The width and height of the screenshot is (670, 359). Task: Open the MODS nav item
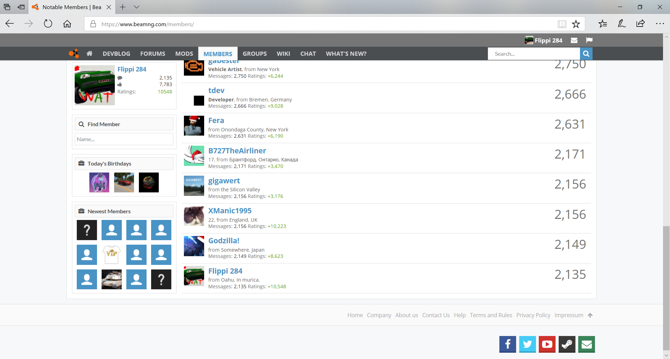(x=184, y=54)
